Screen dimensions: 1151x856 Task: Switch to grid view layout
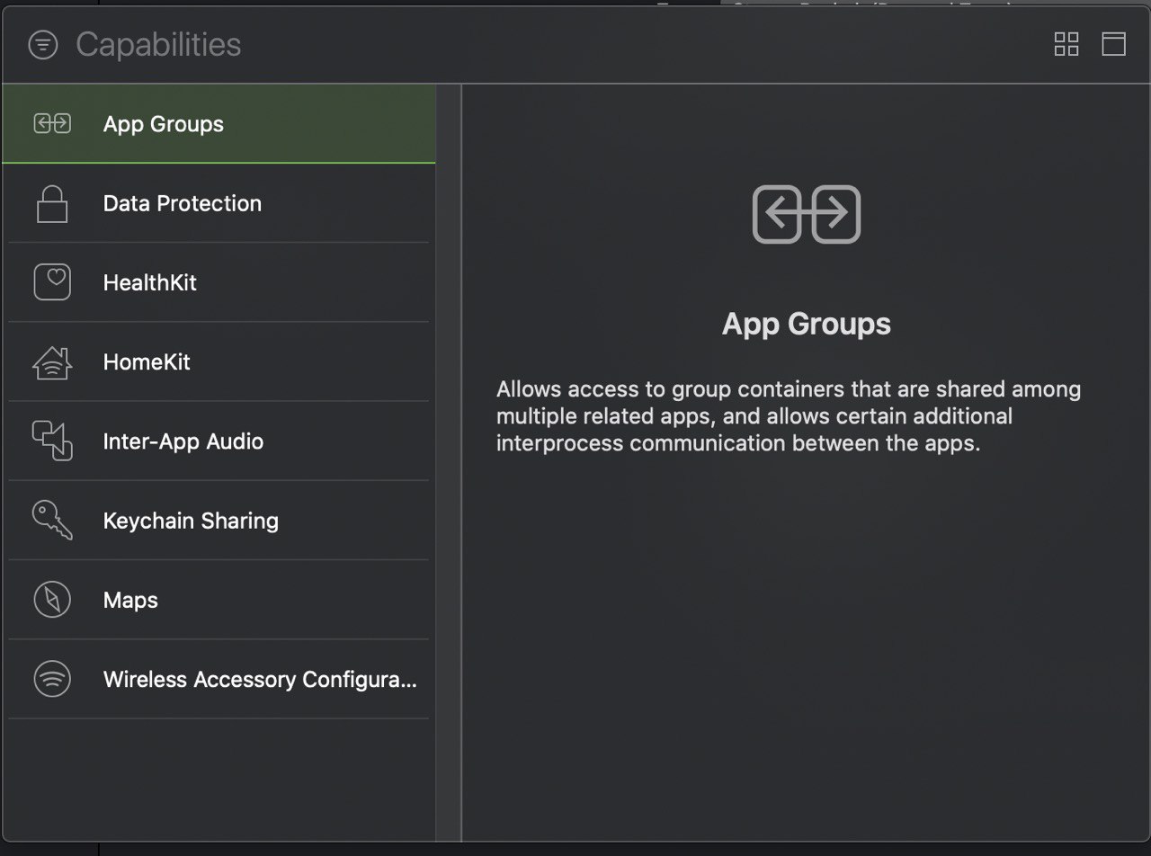(1066, 44)
